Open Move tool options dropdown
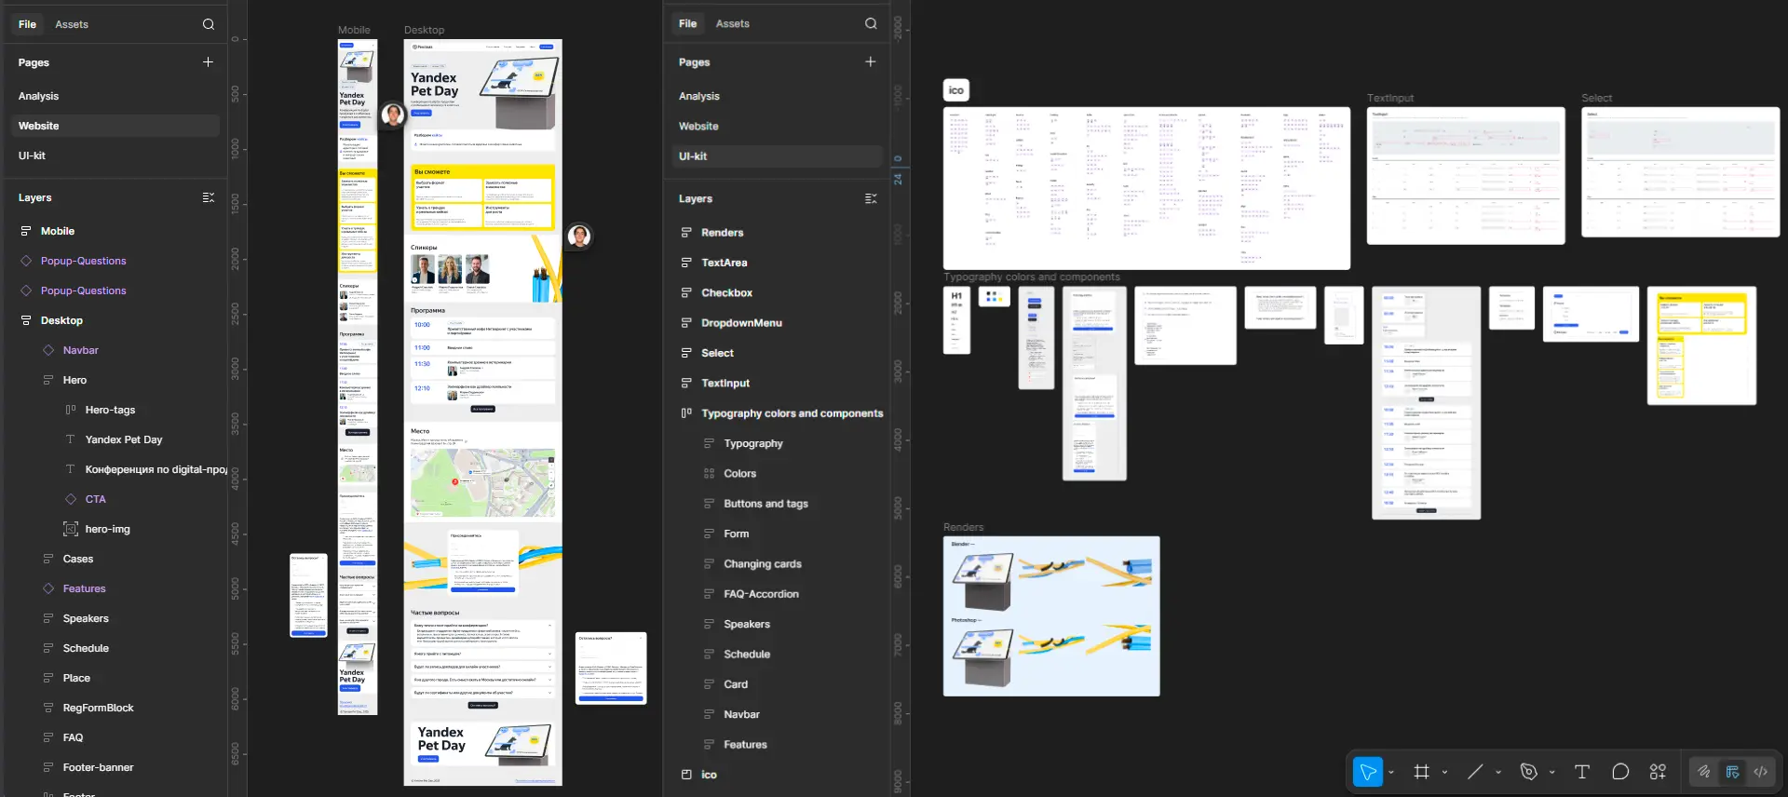Image resolution: width=1788 pixels, height=797 pixels. [1391, 772]
